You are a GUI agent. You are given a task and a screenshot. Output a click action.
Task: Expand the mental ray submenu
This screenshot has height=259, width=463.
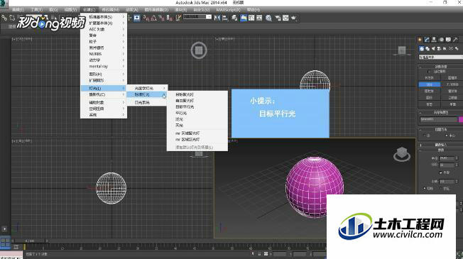pos(104,67)
